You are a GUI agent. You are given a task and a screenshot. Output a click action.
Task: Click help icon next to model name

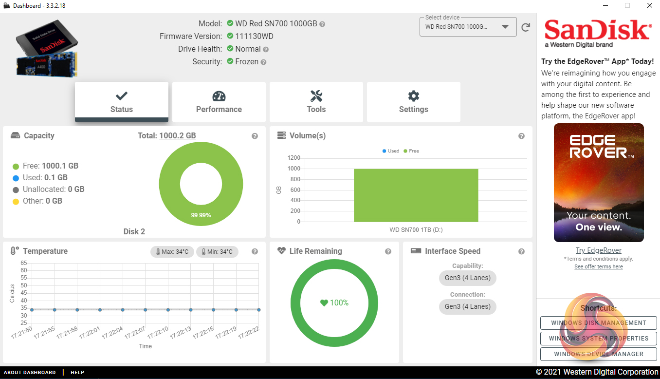tap(322, 24)
